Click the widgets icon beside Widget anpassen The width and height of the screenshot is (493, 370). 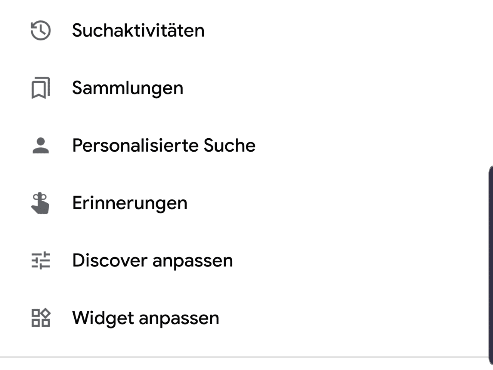[x=40, y=318]
